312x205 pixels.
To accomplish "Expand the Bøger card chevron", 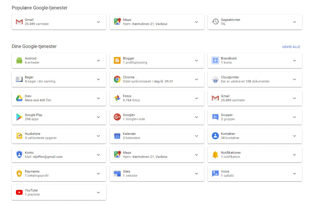I will (98, 79).
